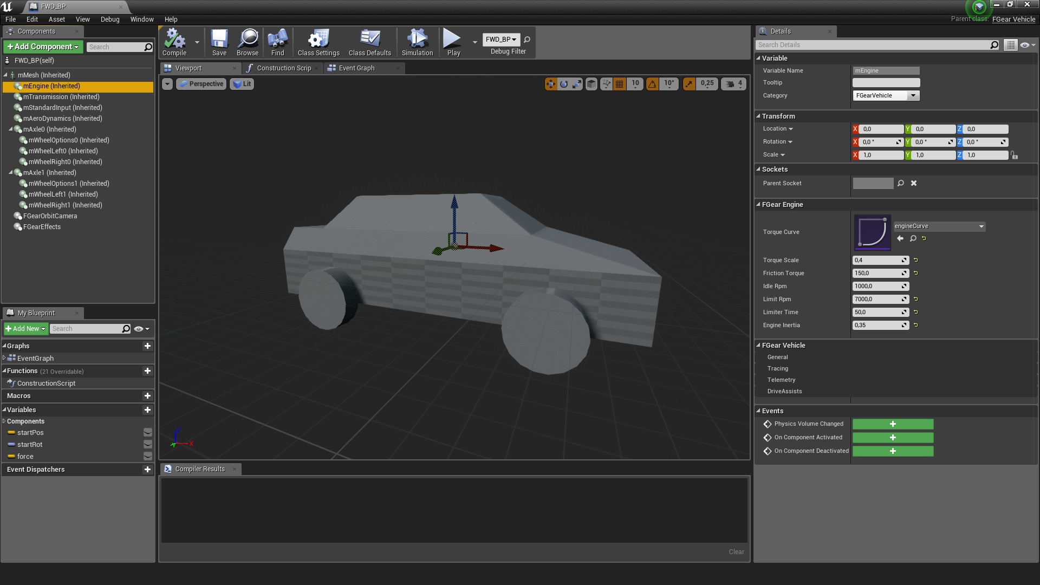Click the Class Defaults icon
The width and height of the screenshot is (1040, 585).
pyautogui.click(x=369, y=40)
